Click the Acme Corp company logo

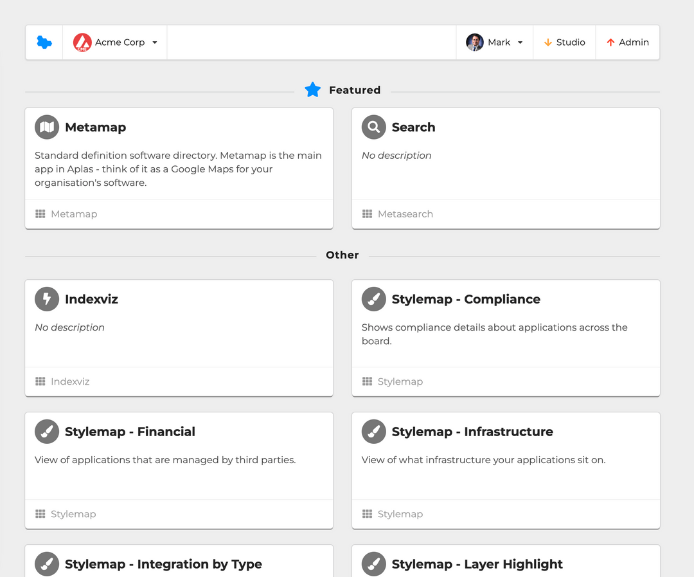[x=82, y=42]
